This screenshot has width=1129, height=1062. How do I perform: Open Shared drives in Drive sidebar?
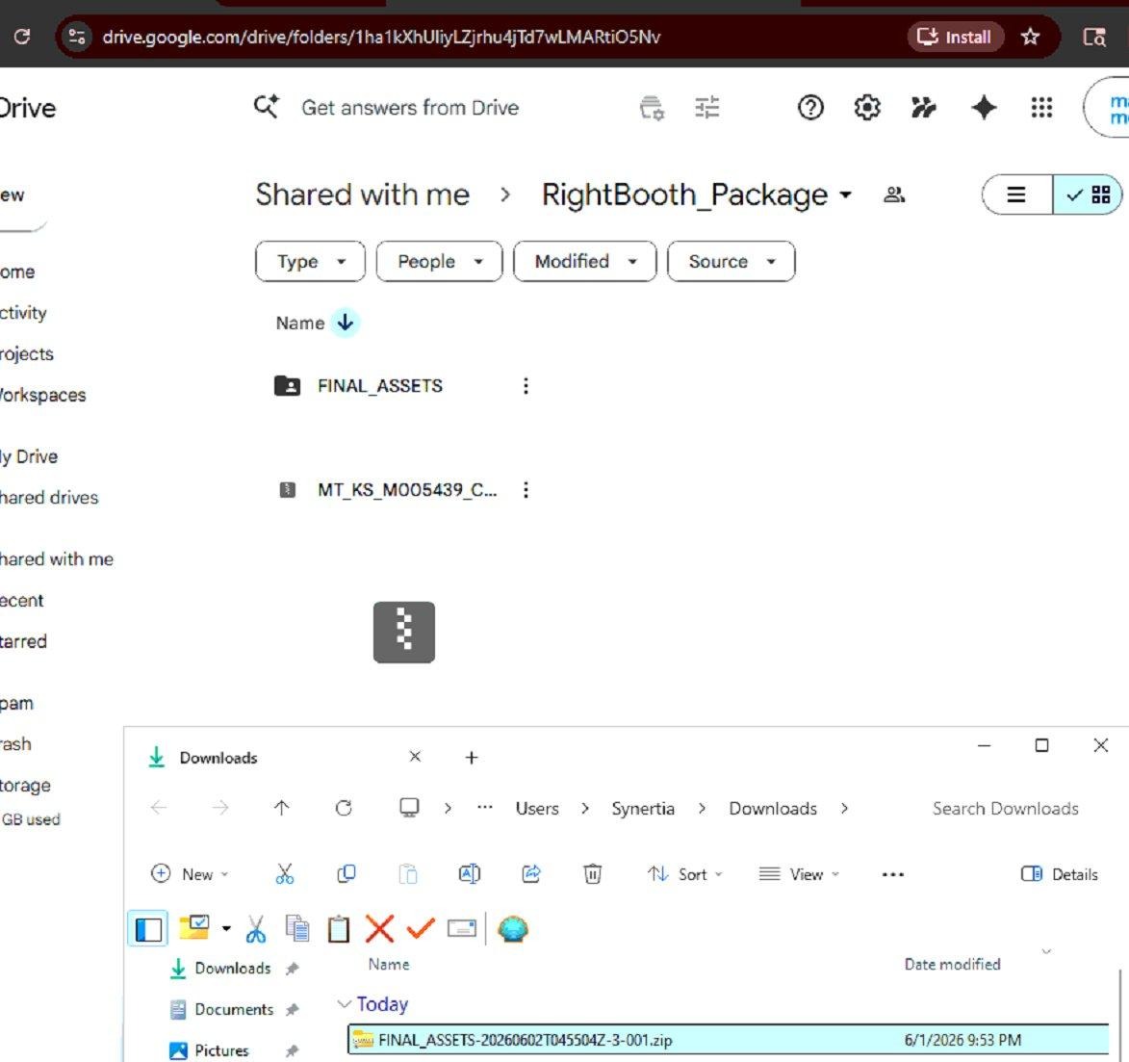[49, 497]
